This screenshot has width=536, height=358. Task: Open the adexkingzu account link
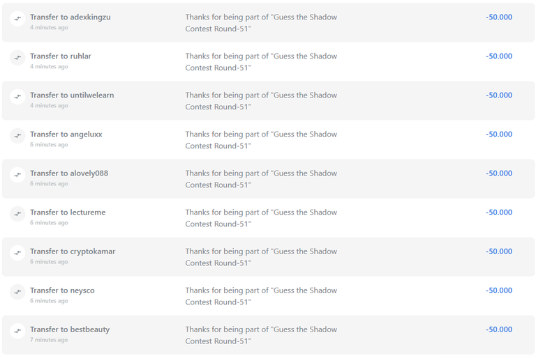(x=90, y=17)
